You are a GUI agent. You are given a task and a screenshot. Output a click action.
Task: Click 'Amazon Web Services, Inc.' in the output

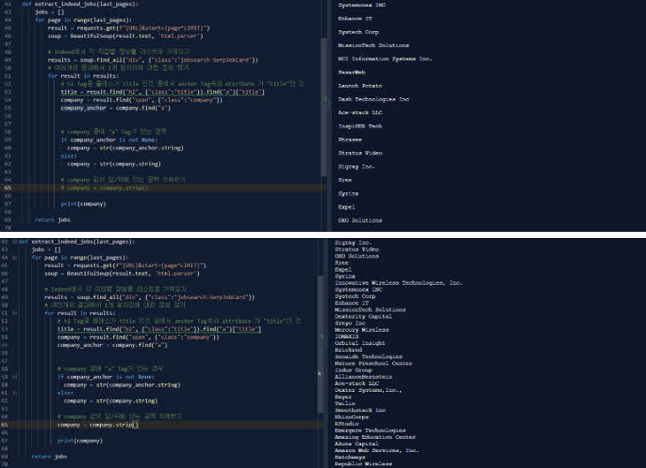[377, 450]
